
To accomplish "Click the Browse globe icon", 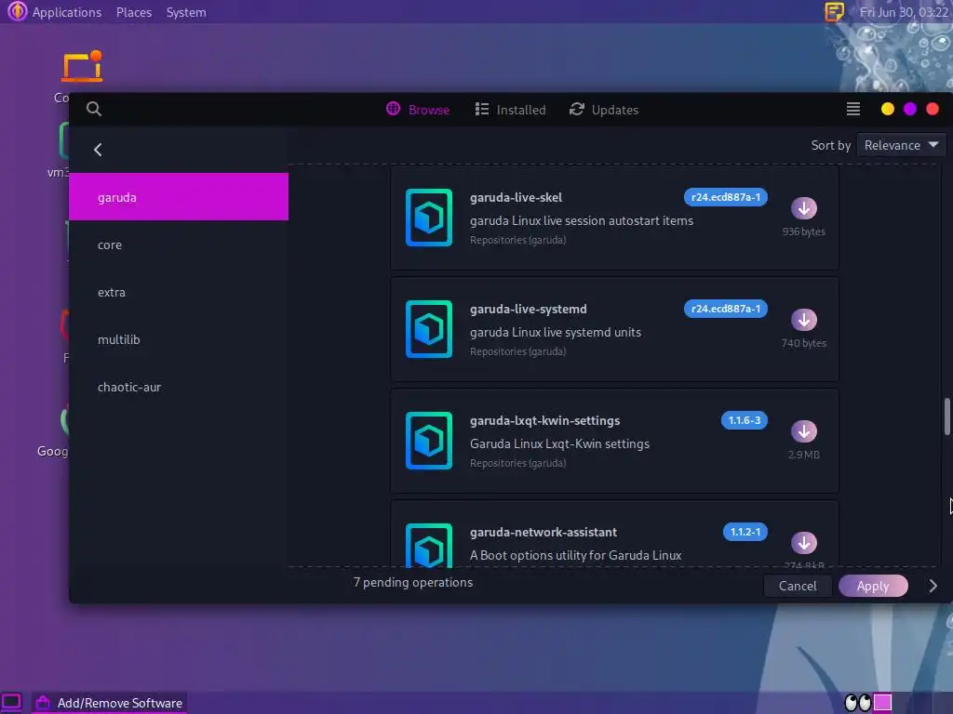I will (394, 109).
